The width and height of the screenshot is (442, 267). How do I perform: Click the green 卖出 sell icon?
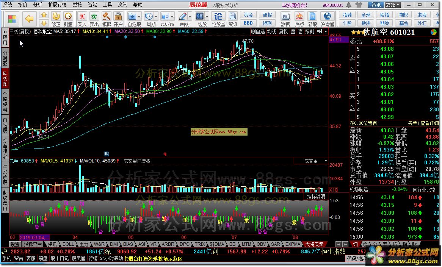pyautogui.click(x=94, y=17)
